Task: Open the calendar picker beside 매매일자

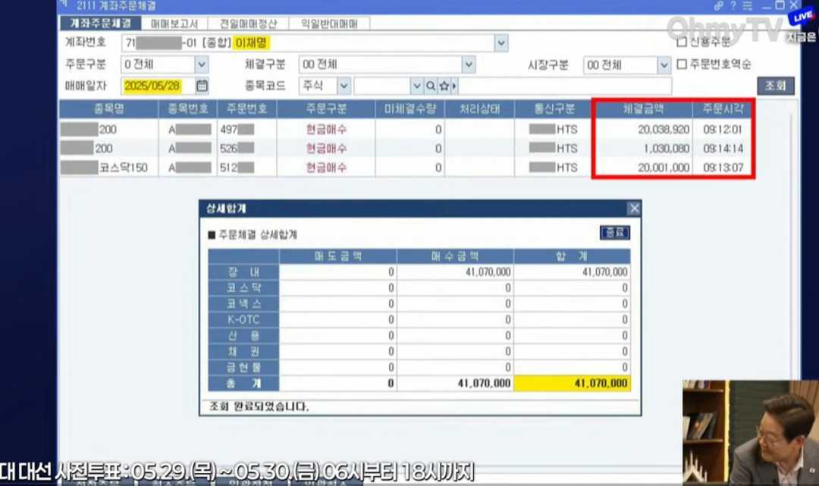Action: 202,86
